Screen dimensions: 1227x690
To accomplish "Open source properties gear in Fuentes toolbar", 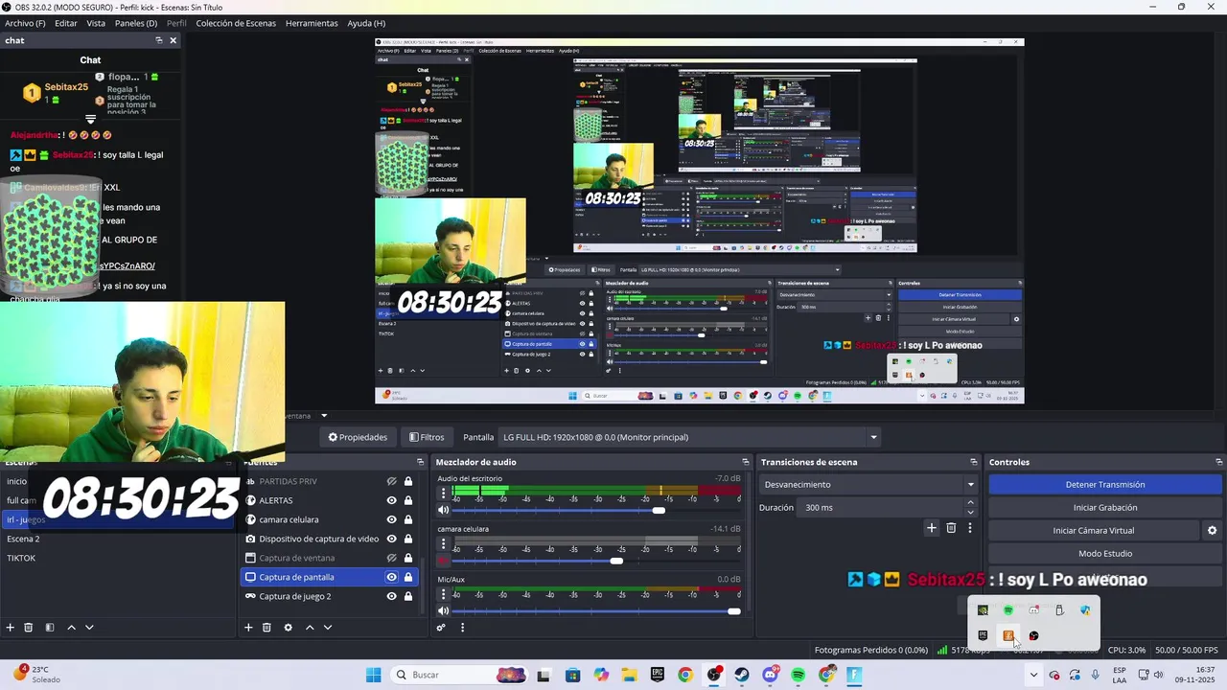I will click(288, 628).
